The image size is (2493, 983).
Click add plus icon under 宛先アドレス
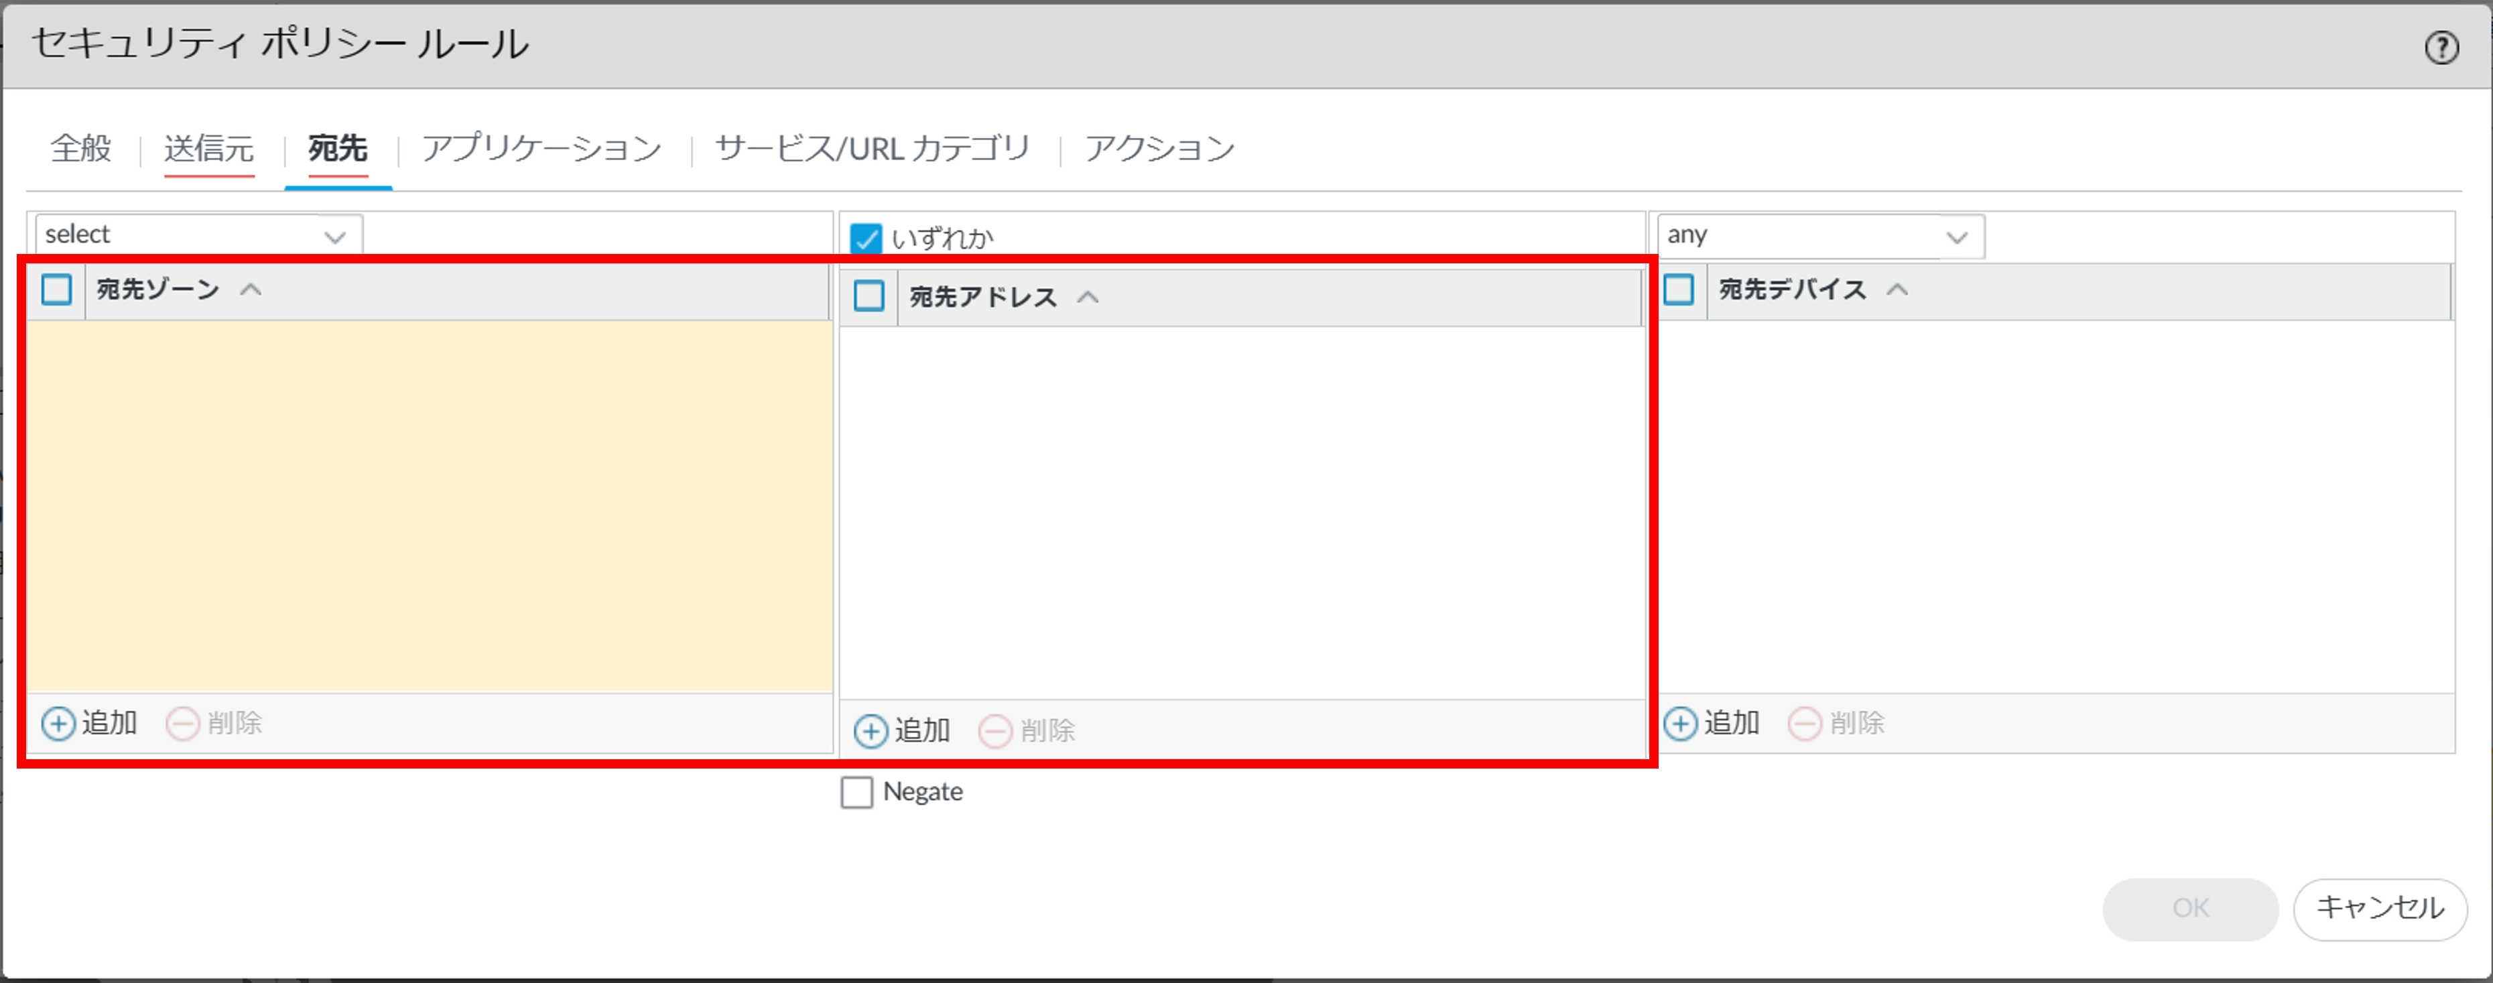871,730
